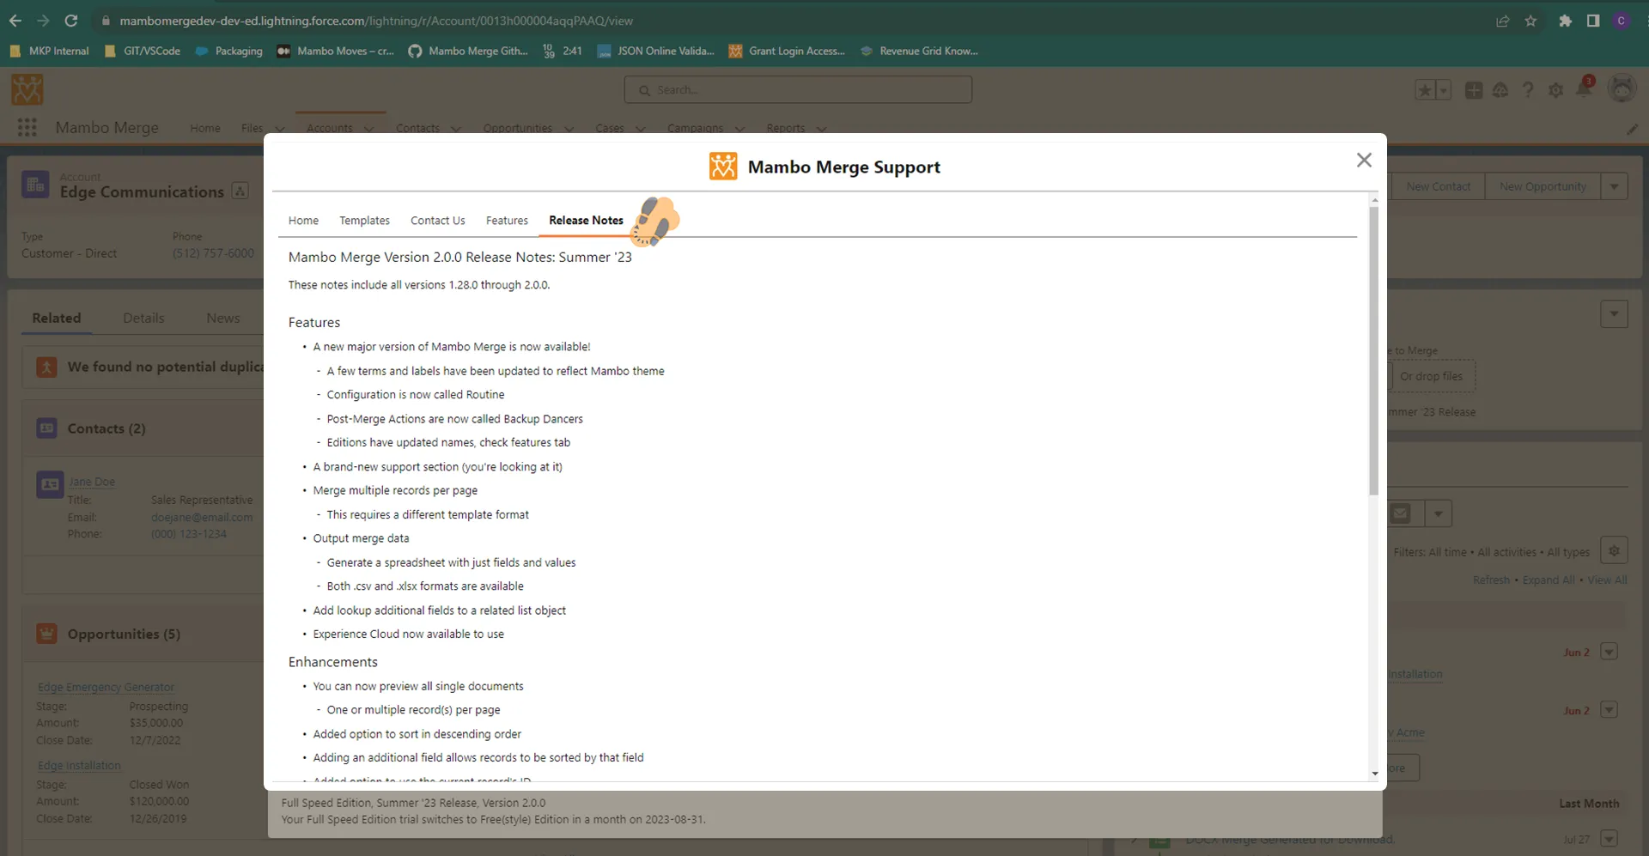Click View All in activity timeline
The height and width of the screenshot is (856, 1649).
(1607, 580)
